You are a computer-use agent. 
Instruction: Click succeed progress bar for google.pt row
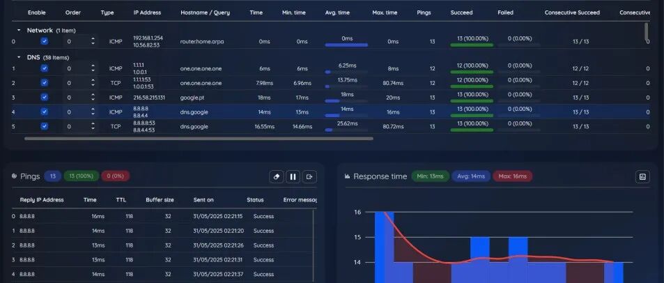(472, 101)
